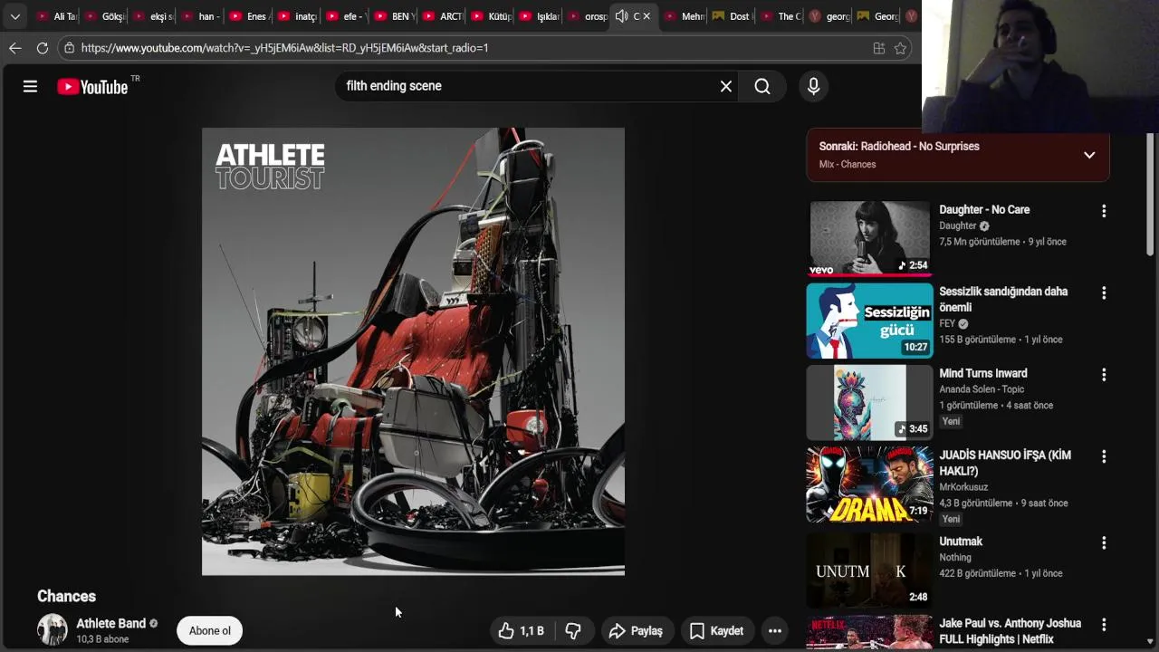Mute the current tab via speaker icon
Image resolution: width=1159 pixels, height=652 pixels.
point(621,16)
